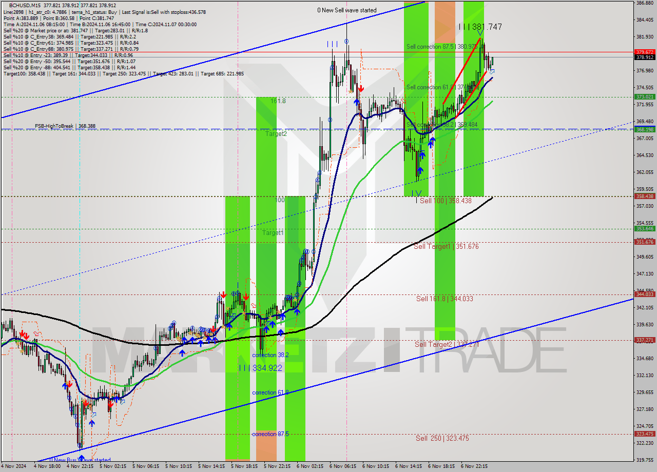Click the green 373.021 price tag
The image size is (657, 472).
coord(645,96)
